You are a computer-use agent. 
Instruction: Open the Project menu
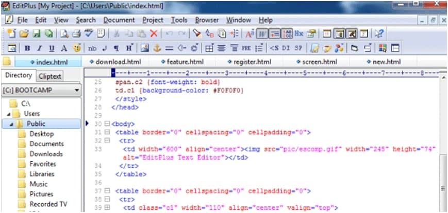pyautogui.click(x=153, y=20)
